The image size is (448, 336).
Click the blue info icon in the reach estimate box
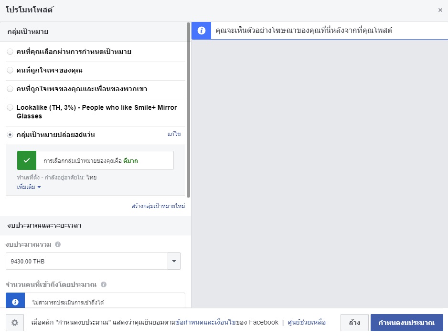[x=15, y=302]
